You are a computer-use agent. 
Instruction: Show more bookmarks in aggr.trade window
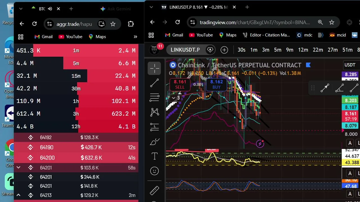tap(135, 37)
